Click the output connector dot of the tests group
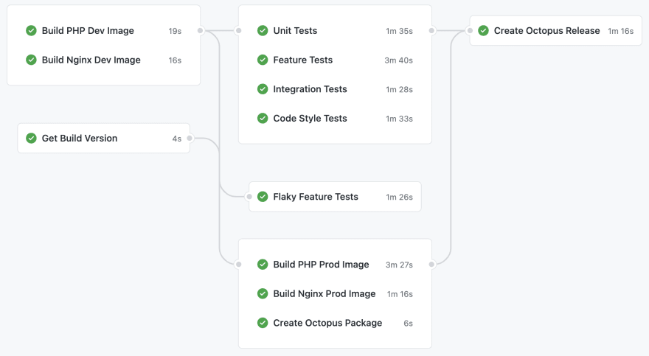The height and width of the screenshot is (356, 649). (431, 31)
